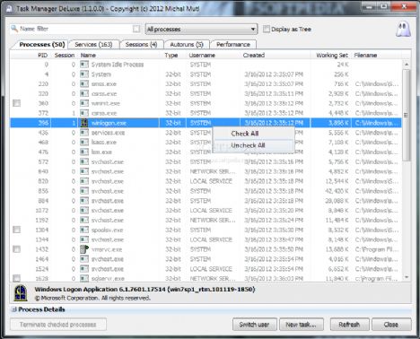Click the icon of svchost.exe PID 884

click(84, 201)
